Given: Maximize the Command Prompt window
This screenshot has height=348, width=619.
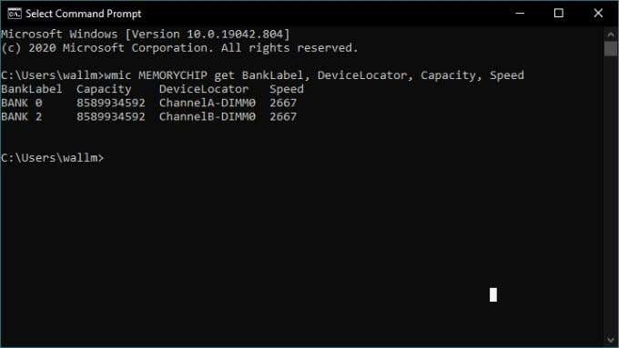Looking at the screenshot, I should (x=559, y=14).
